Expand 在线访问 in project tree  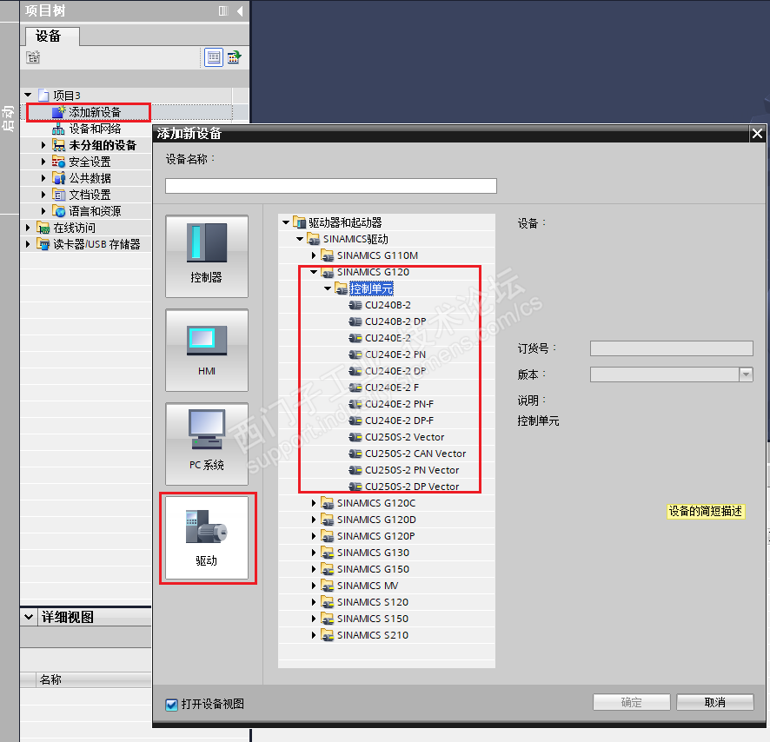(x=28, y=228)
